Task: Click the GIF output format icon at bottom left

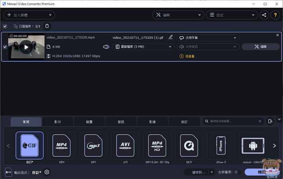Action: coord(8,172)
